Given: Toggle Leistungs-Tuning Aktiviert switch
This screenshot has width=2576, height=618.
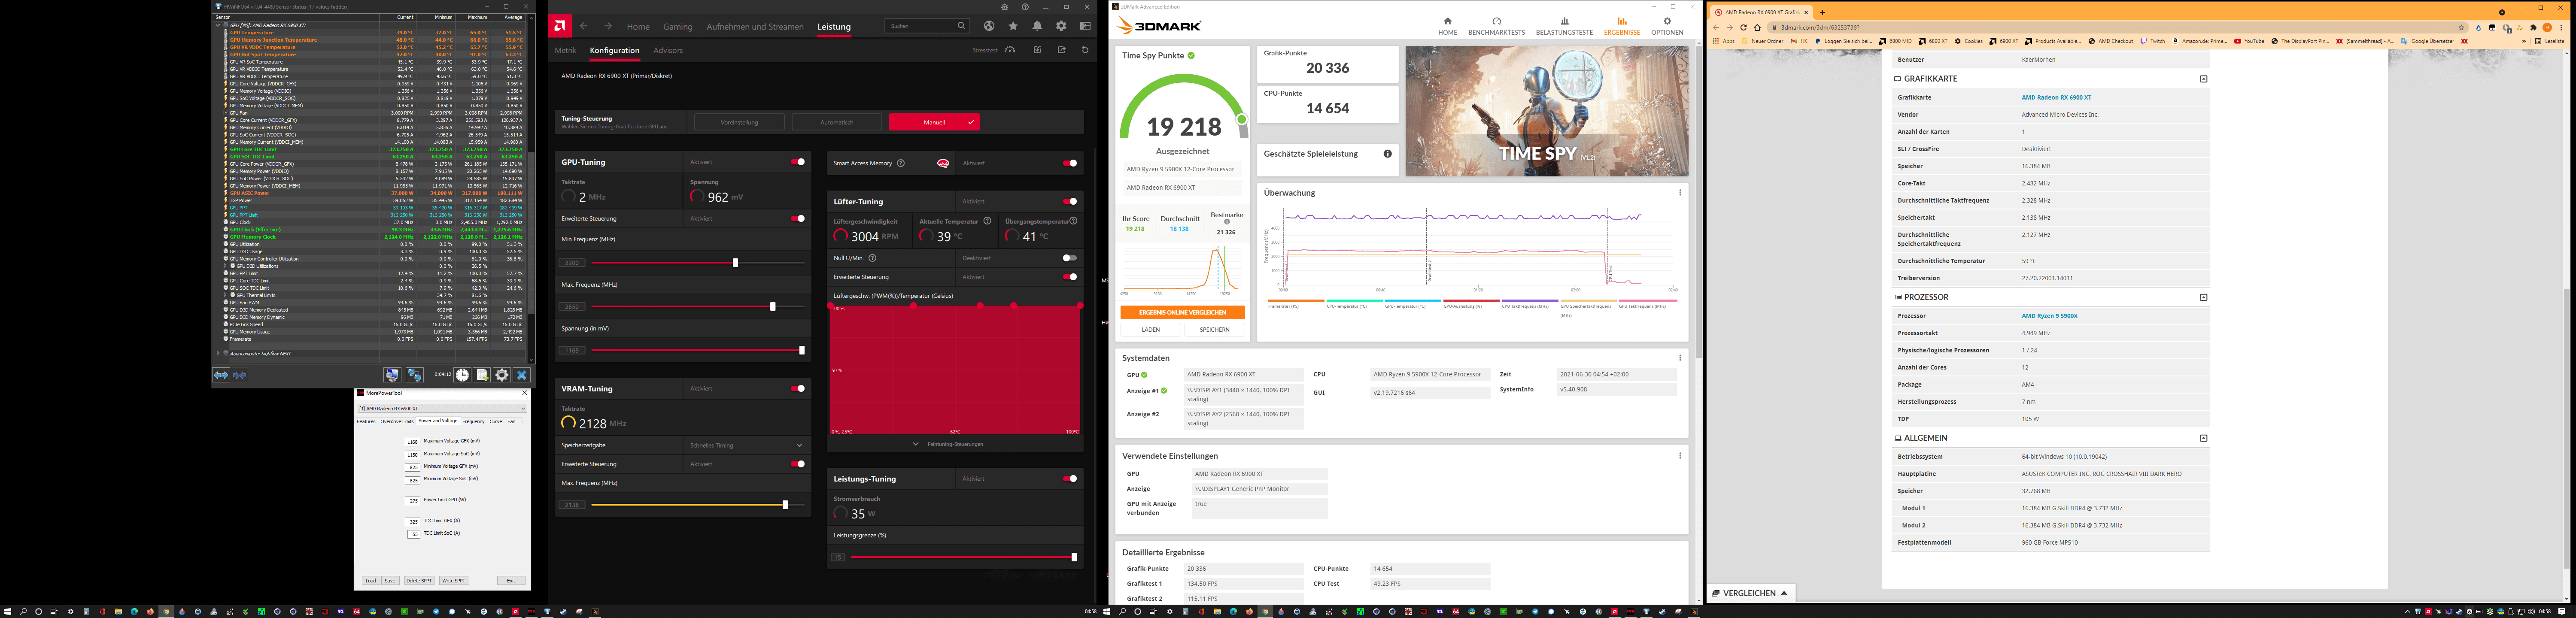Looking at the screenshot, I should click(1070, 478).
